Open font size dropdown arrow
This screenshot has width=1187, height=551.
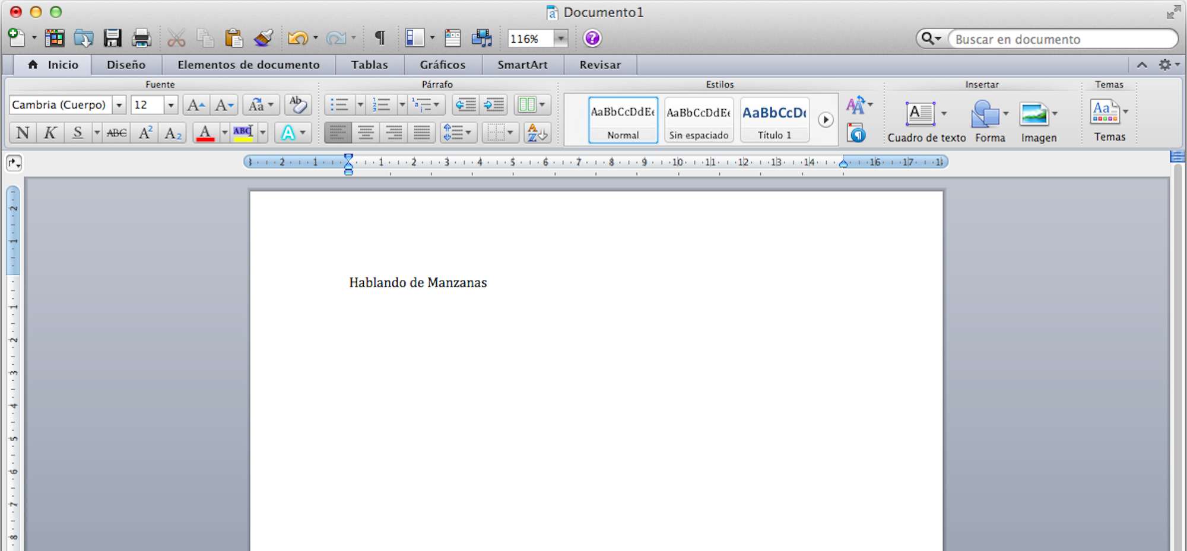171,105
